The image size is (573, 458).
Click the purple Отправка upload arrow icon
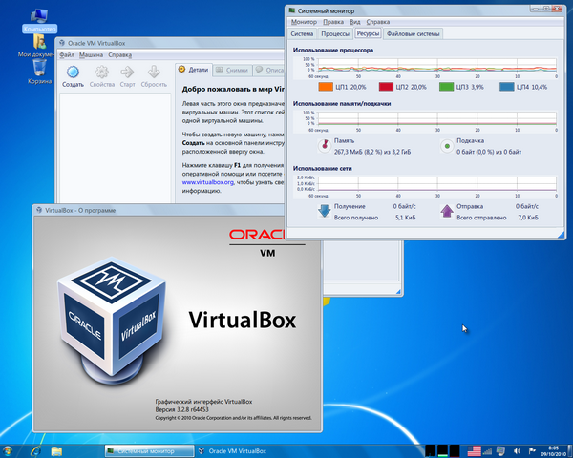coord(447,211)
